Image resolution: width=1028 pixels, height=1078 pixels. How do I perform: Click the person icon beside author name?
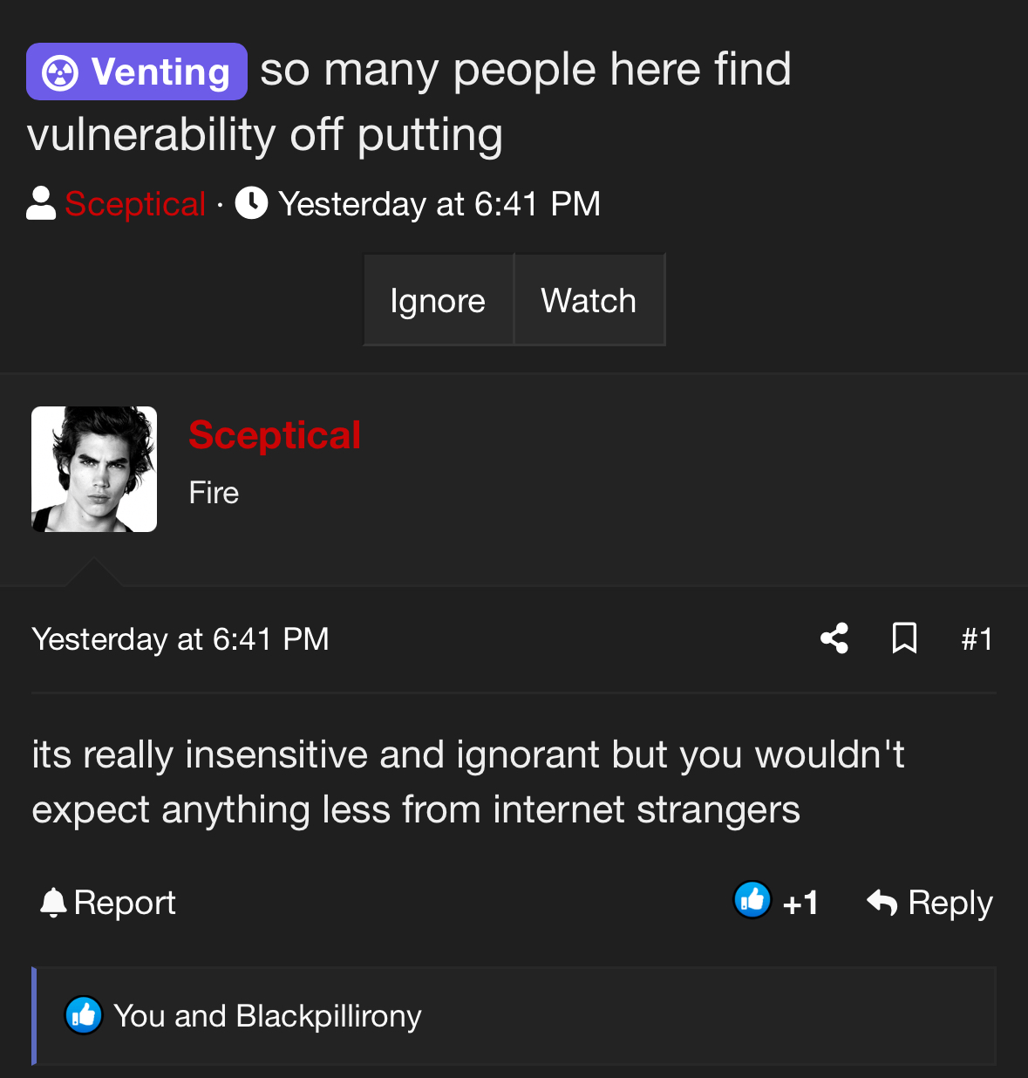pyautogui.click(x=41, y=203)
